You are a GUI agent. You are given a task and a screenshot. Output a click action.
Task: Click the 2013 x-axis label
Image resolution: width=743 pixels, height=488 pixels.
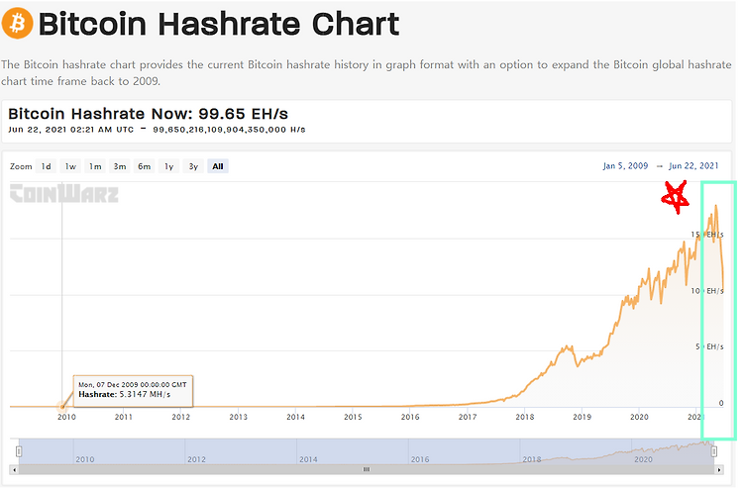(239, 417)
